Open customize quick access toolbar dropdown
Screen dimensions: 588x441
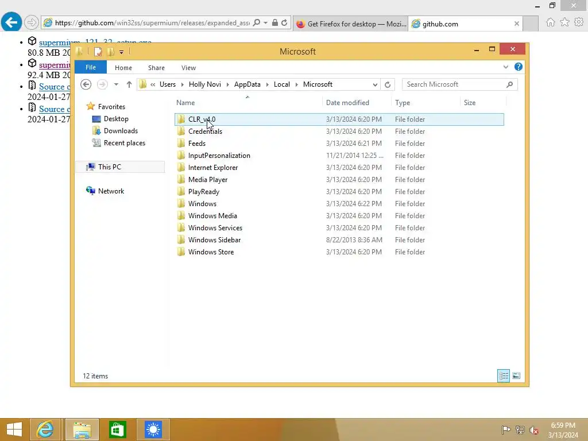122,52
